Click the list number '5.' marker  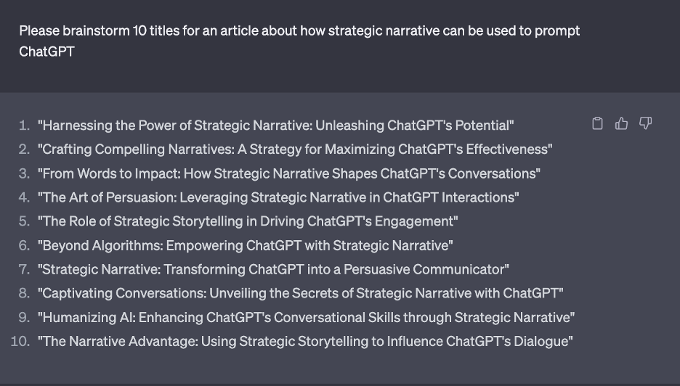point(24,221)
